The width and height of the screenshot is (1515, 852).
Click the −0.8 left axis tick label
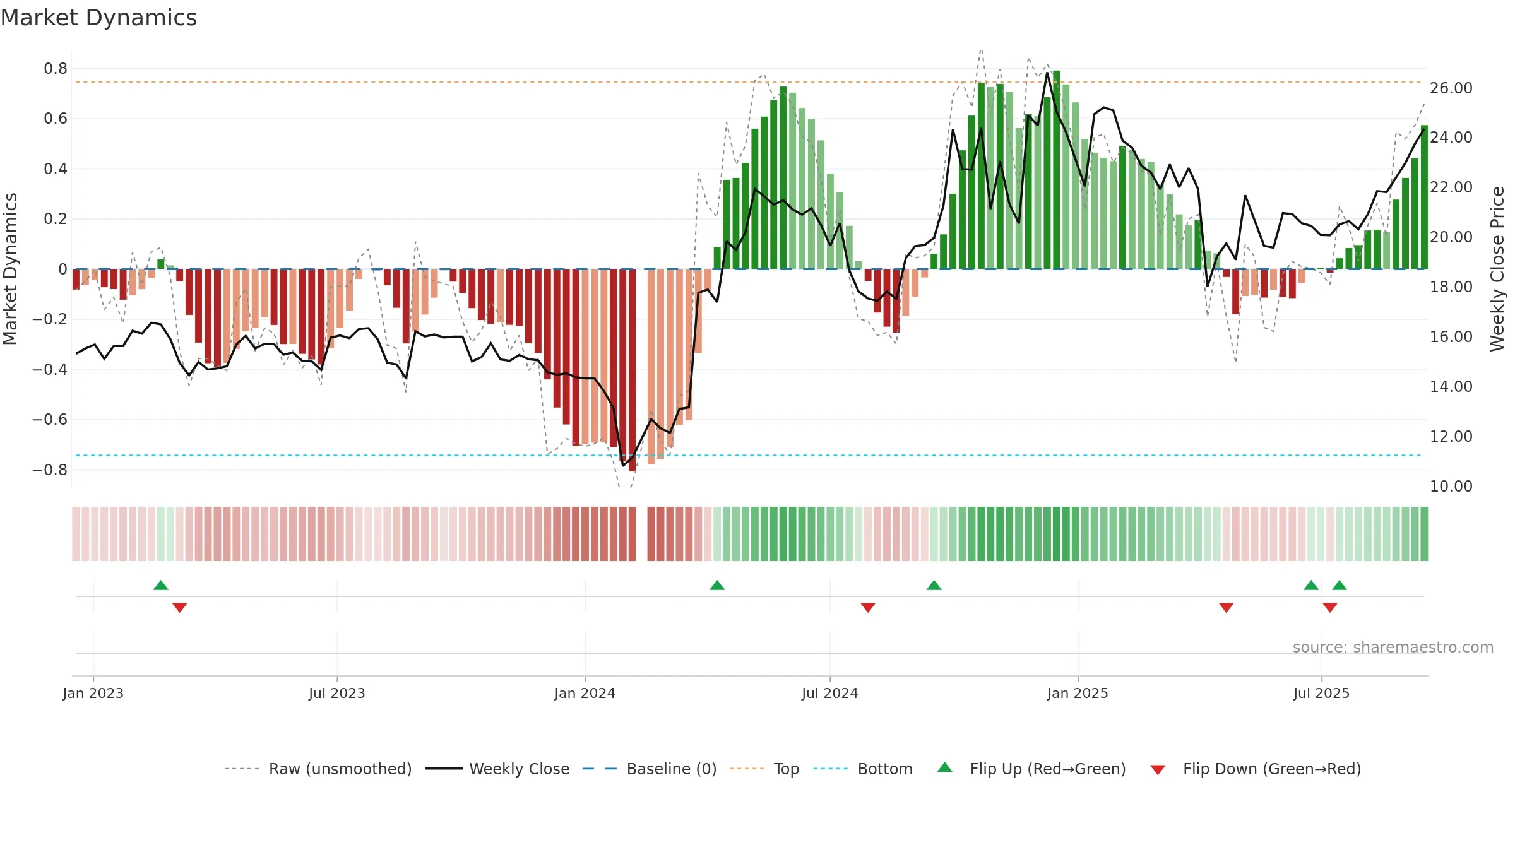click(x=50, y=470)
